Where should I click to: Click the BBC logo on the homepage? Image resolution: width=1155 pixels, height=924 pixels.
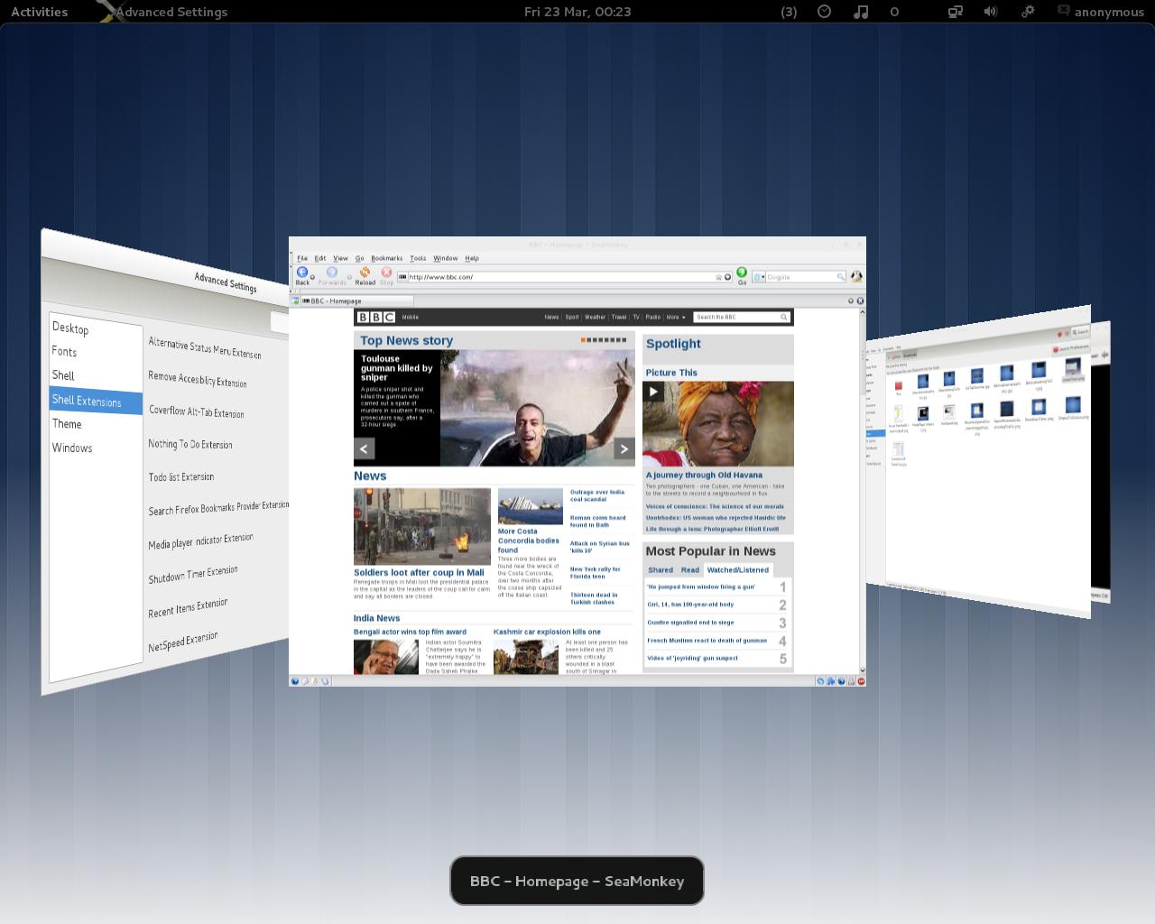pos(375,317)
